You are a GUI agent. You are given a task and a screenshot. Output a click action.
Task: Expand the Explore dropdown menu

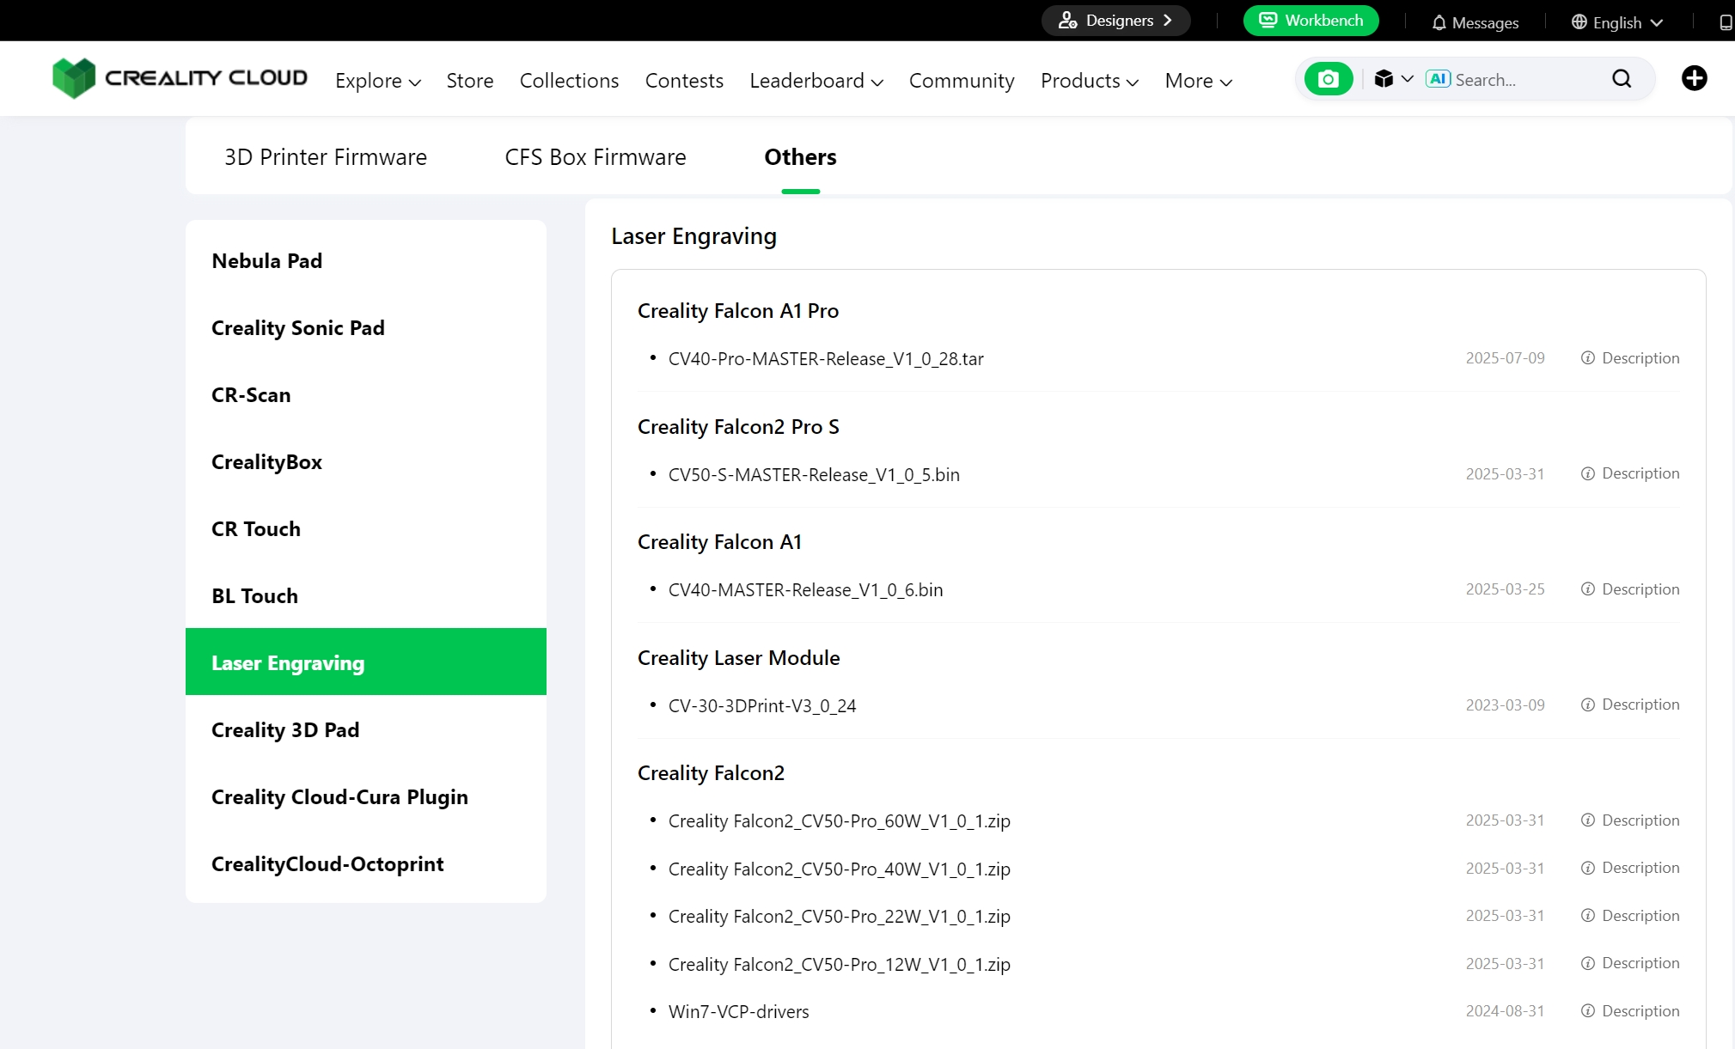[x=377, y=81]
